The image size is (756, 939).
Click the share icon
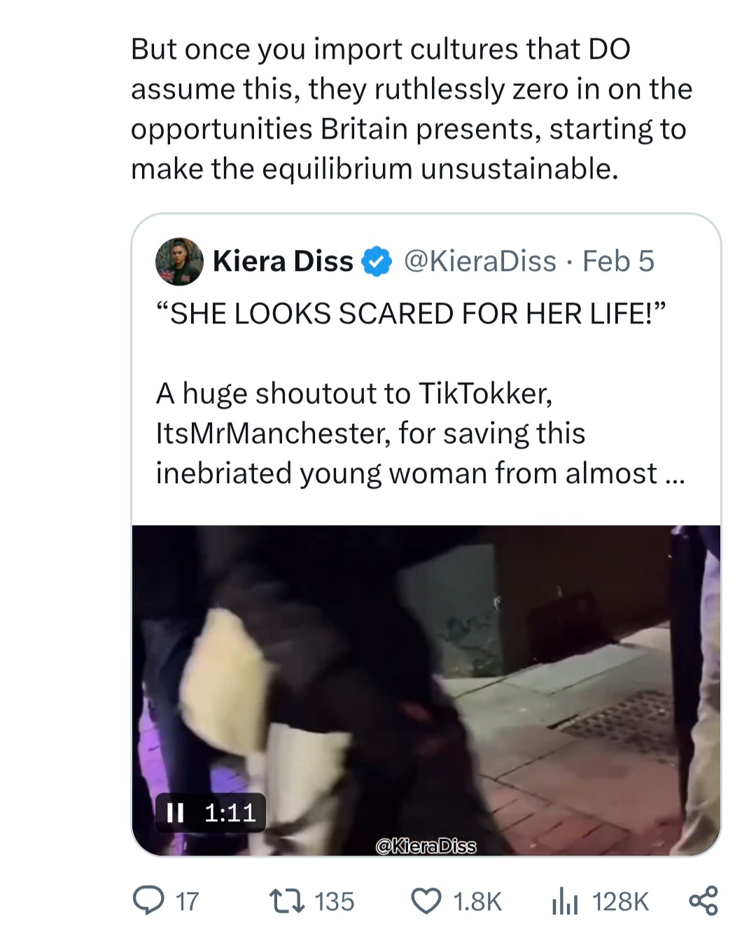pos(703,901)
